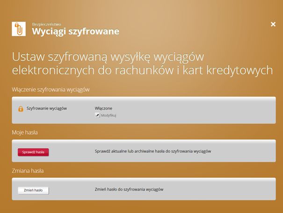Click the text Sprawdź aktualne lub archiwalne hasła

[130, 151]
